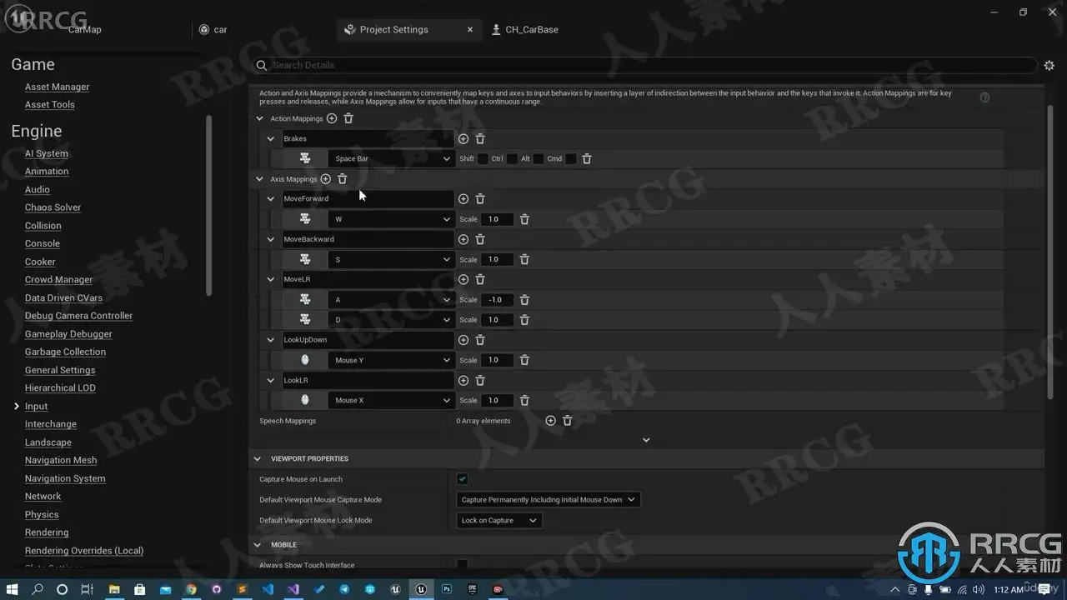Click the help icon beside description
Viewport: 1067px width, 600px height.
[984, 97]
